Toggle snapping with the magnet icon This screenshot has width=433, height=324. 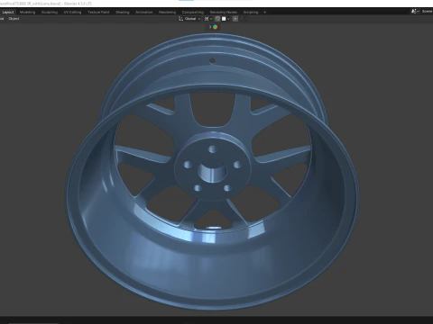217,19
